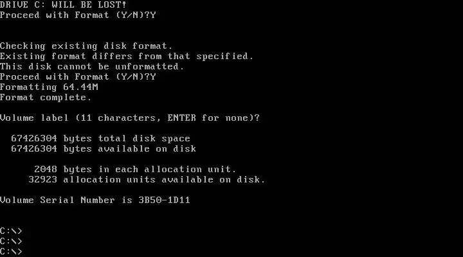Screen dimensions: 463x257
Task: Click 'This disk cannot be unformatted.' line
Action: click(92, 67)
